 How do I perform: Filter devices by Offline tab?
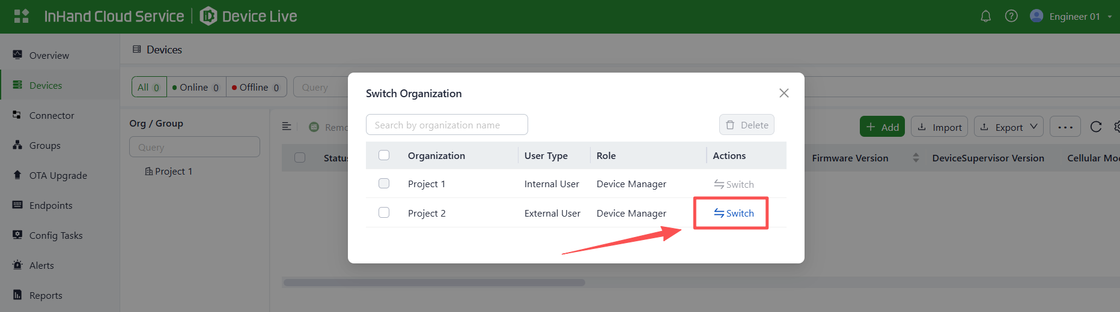[x=255, y=87]
